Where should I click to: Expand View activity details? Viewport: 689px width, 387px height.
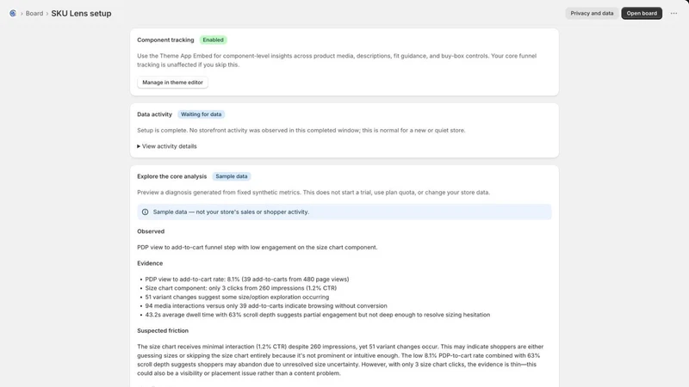click(167, 146)
